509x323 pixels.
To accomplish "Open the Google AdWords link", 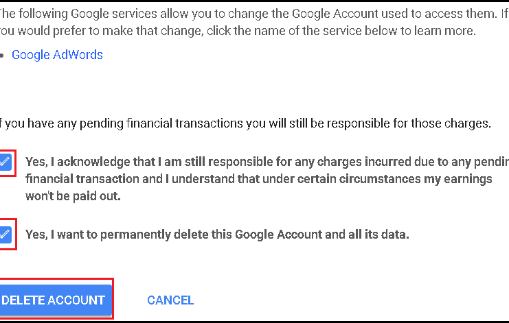I will pos(57,55).
